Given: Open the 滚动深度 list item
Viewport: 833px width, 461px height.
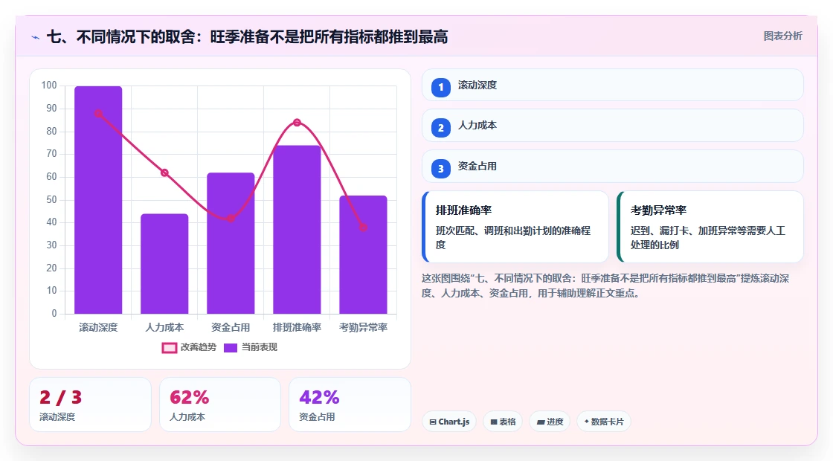Looking at the screenshot, I should coord(613,85).
